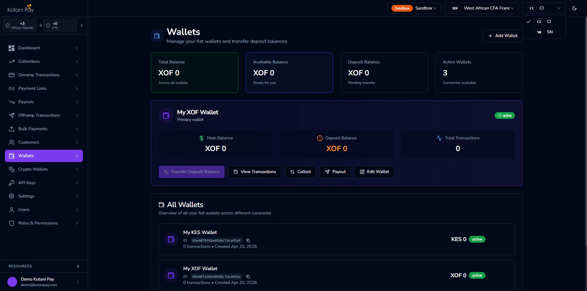This screenshot has height=291, width=587.
Task: Open the API Keys key icon
Action: pos(11,183)
